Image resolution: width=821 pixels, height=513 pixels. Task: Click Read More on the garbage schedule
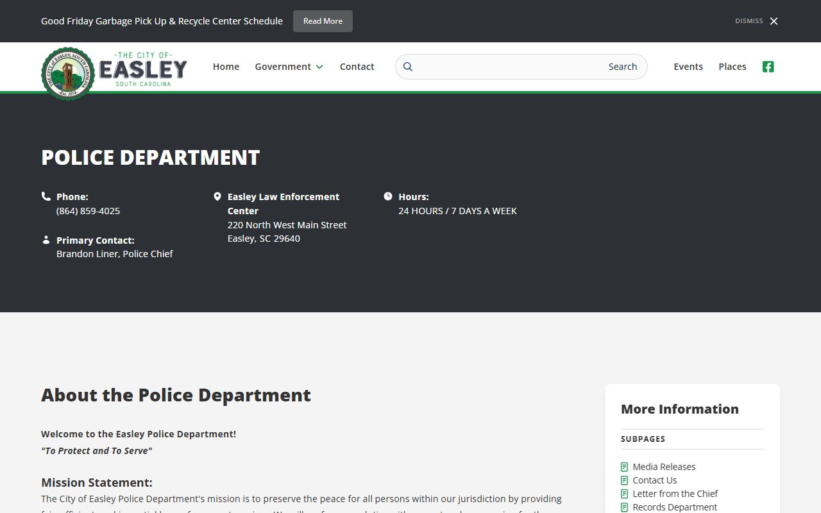pyautogui.click(x=323, y=21)
